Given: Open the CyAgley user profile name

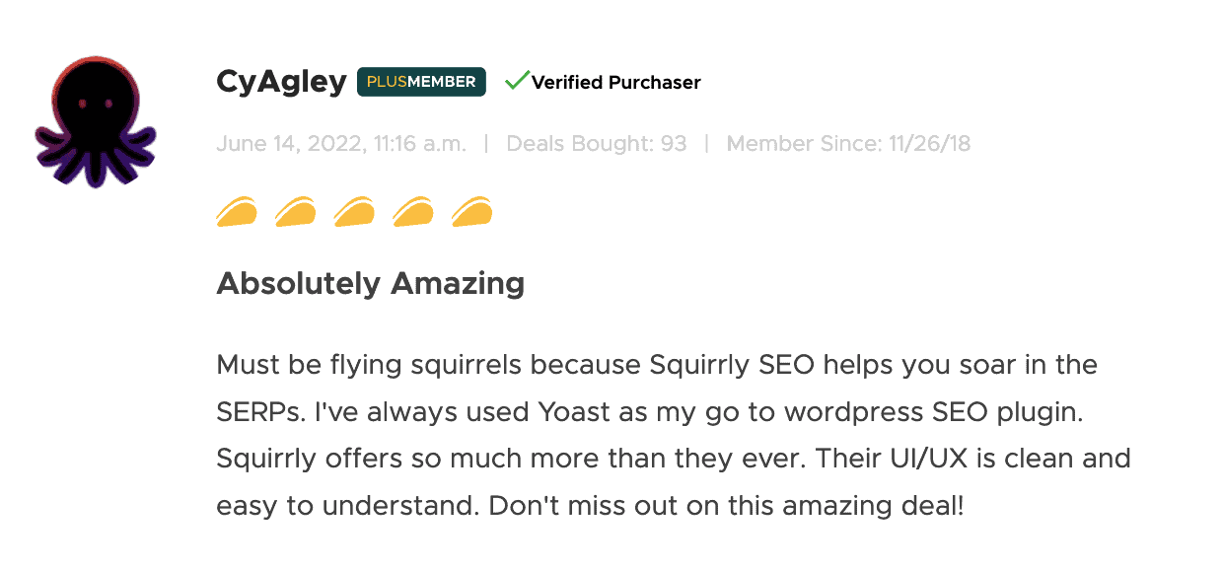Looking at the screenshot, I should (280, 82).
